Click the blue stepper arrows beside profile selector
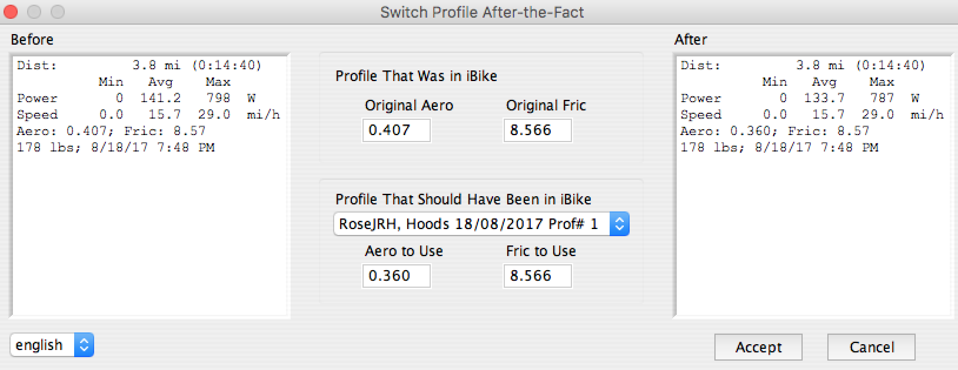958x370 pixels. tap(618, 223)
